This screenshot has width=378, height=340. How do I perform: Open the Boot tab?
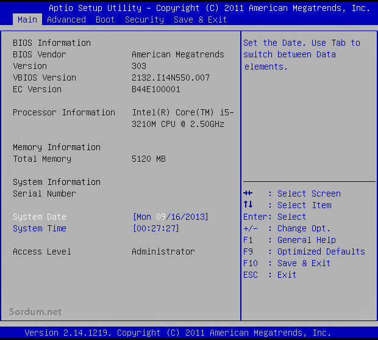[x=105, y=20]
